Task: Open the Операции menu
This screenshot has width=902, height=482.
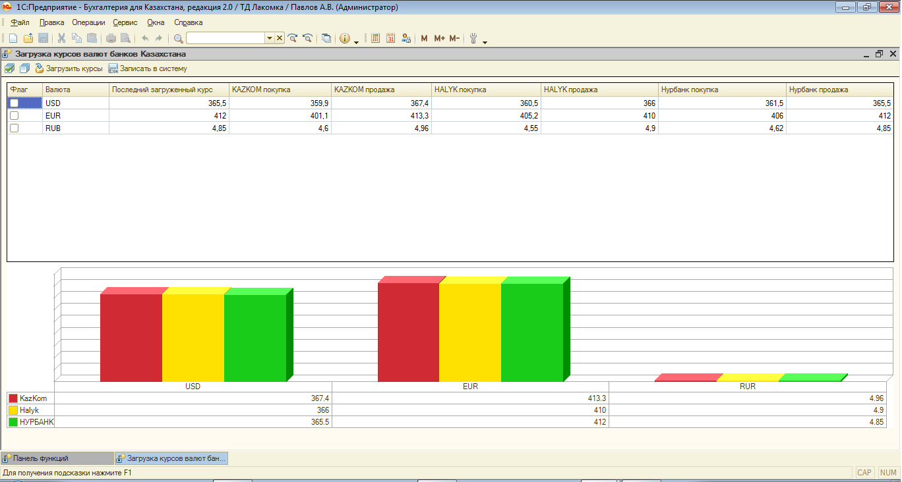Action: 88,22
